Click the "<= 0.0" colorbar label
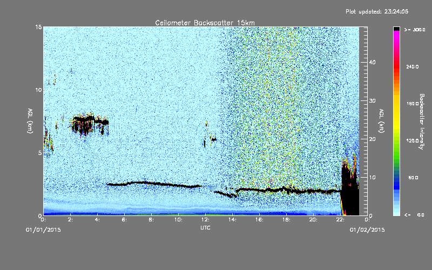 [415, 215]
